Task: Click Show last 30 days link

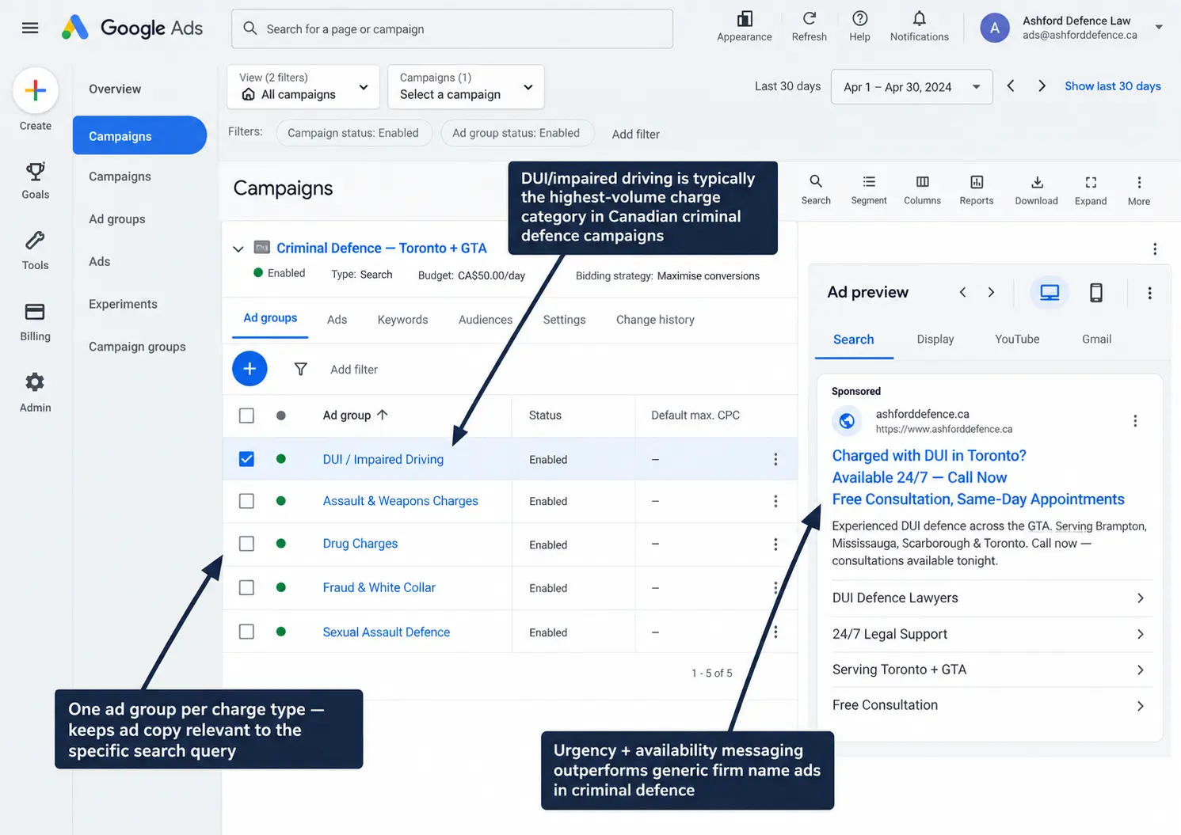Action: (1113, 86)
